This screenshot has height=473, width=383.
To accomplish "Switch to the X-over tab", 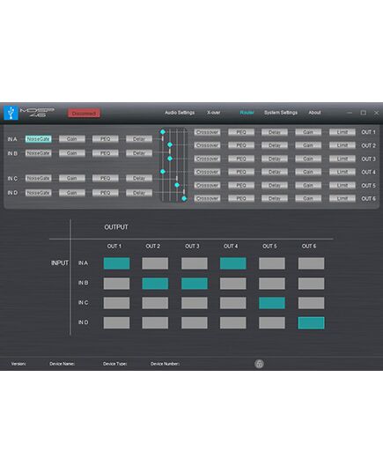I will (214, 113).
